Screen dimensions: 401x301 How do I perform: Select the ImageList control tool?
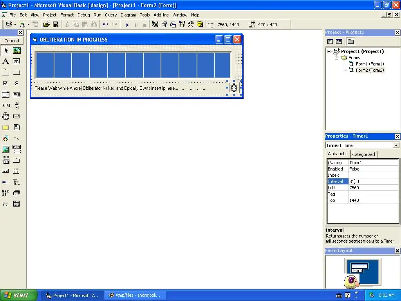click(x=16, y=193)
